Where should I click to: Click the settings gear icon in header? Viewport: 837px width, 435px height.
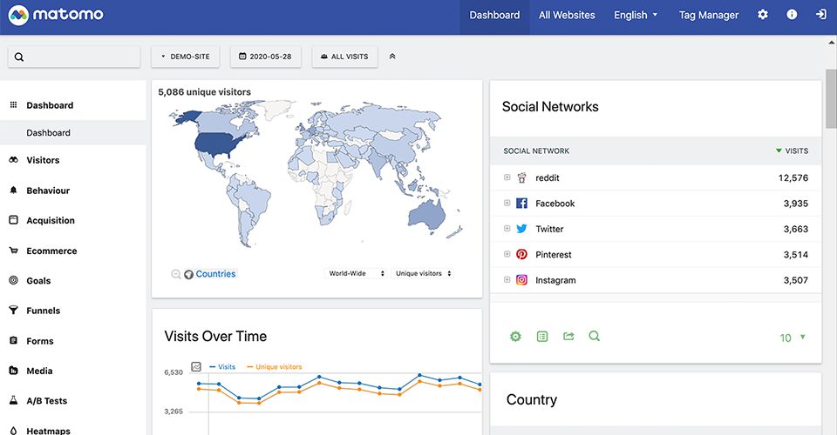pos(763,15)
